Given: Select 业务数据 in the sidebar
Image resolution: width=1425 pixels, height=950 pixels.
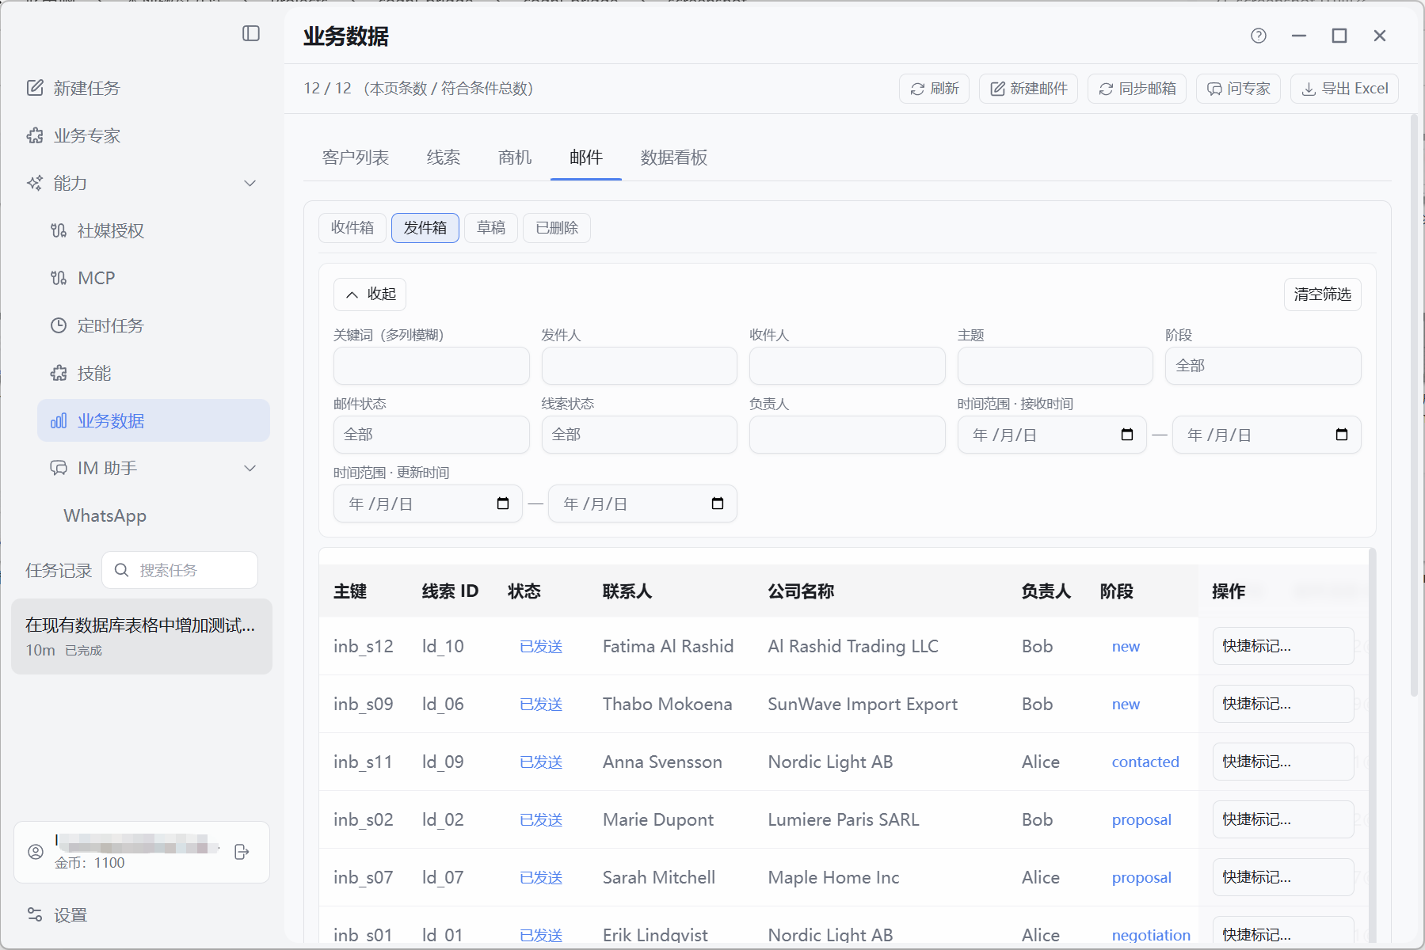Looking at the screenshot, I should pos(154,420).
